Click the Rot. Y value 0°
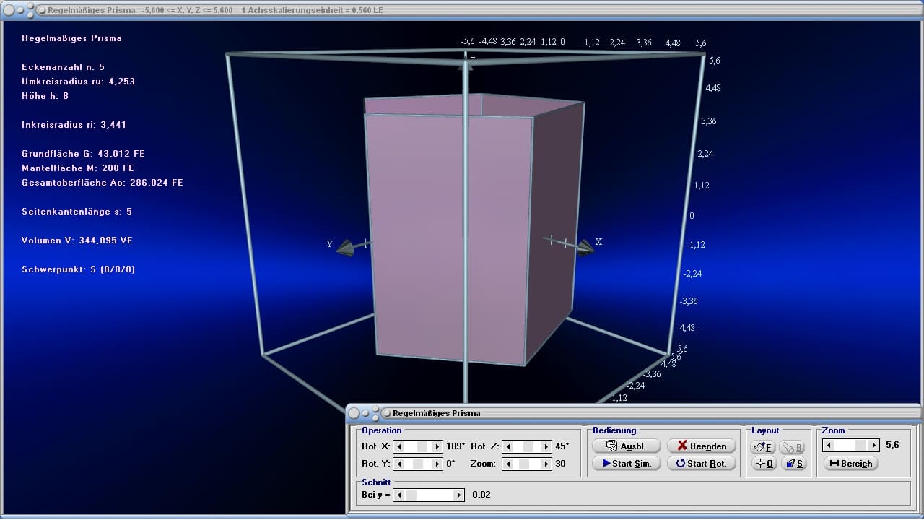This screenshot has height=520, width=924. coord(450,463)
